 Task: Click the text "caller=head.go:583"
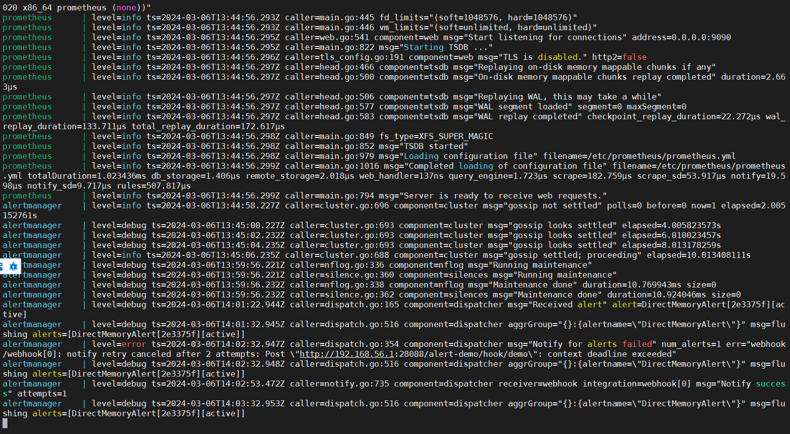click(330, 116)
